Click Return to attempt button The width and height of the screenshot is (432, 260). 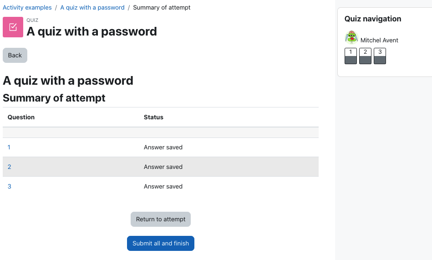(161, 219)
